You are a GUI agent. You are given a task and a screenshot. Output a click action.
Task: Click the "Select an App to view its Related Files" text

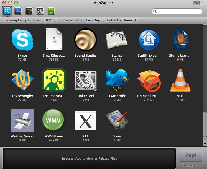[x=89, y=158]
